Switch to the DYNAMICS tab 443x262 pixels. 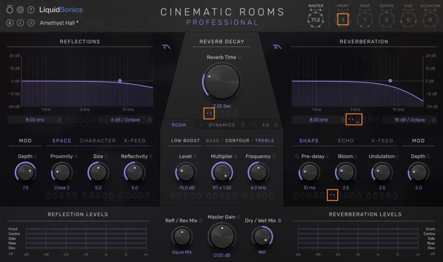click(x=222, y=125)
